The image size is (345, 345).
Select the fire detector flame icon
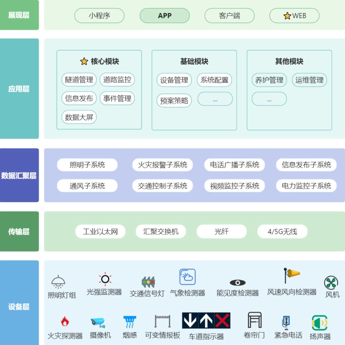(x=65, y=322)
